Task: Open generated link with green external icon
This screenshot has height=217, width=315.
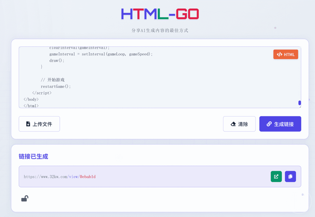Action: (x=276, y=176)
